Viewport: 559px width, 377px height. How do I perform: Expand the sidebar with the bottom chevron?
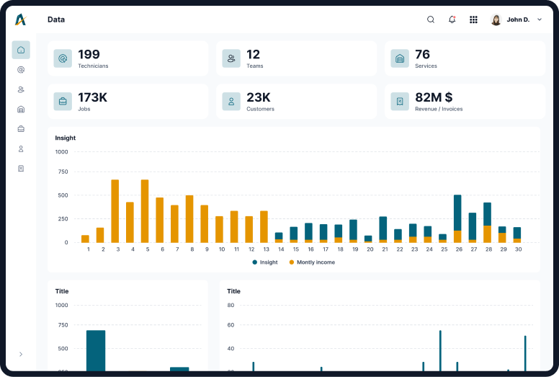click(21, 354)
